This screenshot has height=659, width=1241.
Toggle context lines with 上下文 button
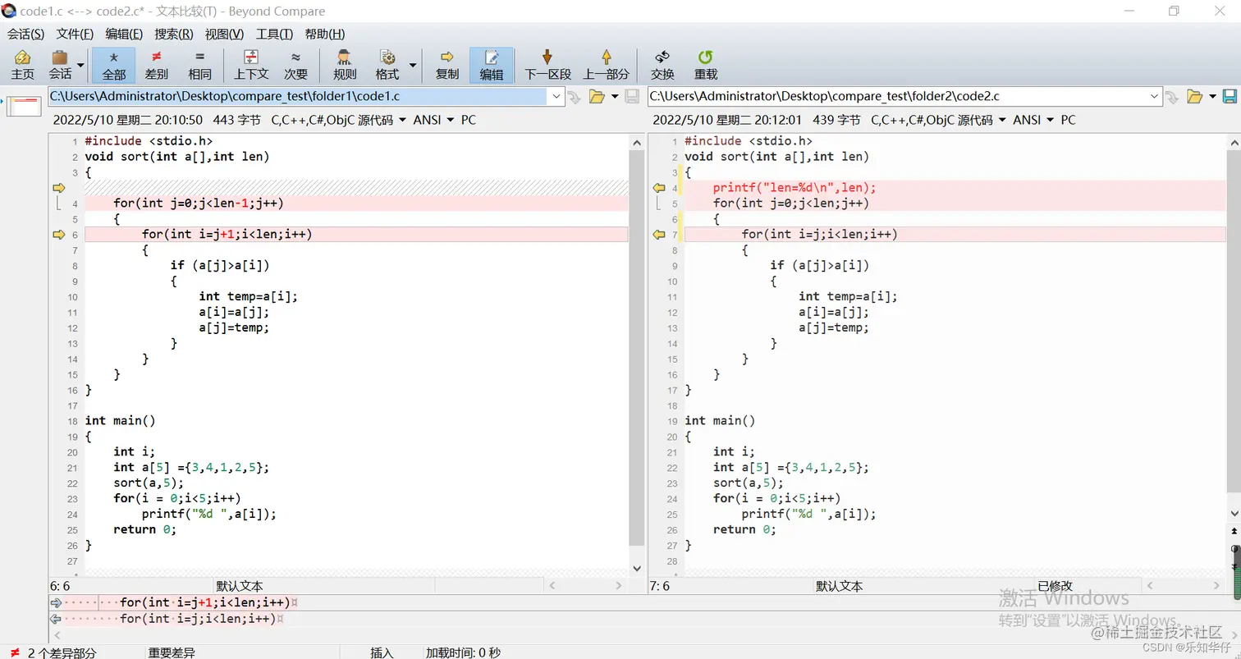251,65
